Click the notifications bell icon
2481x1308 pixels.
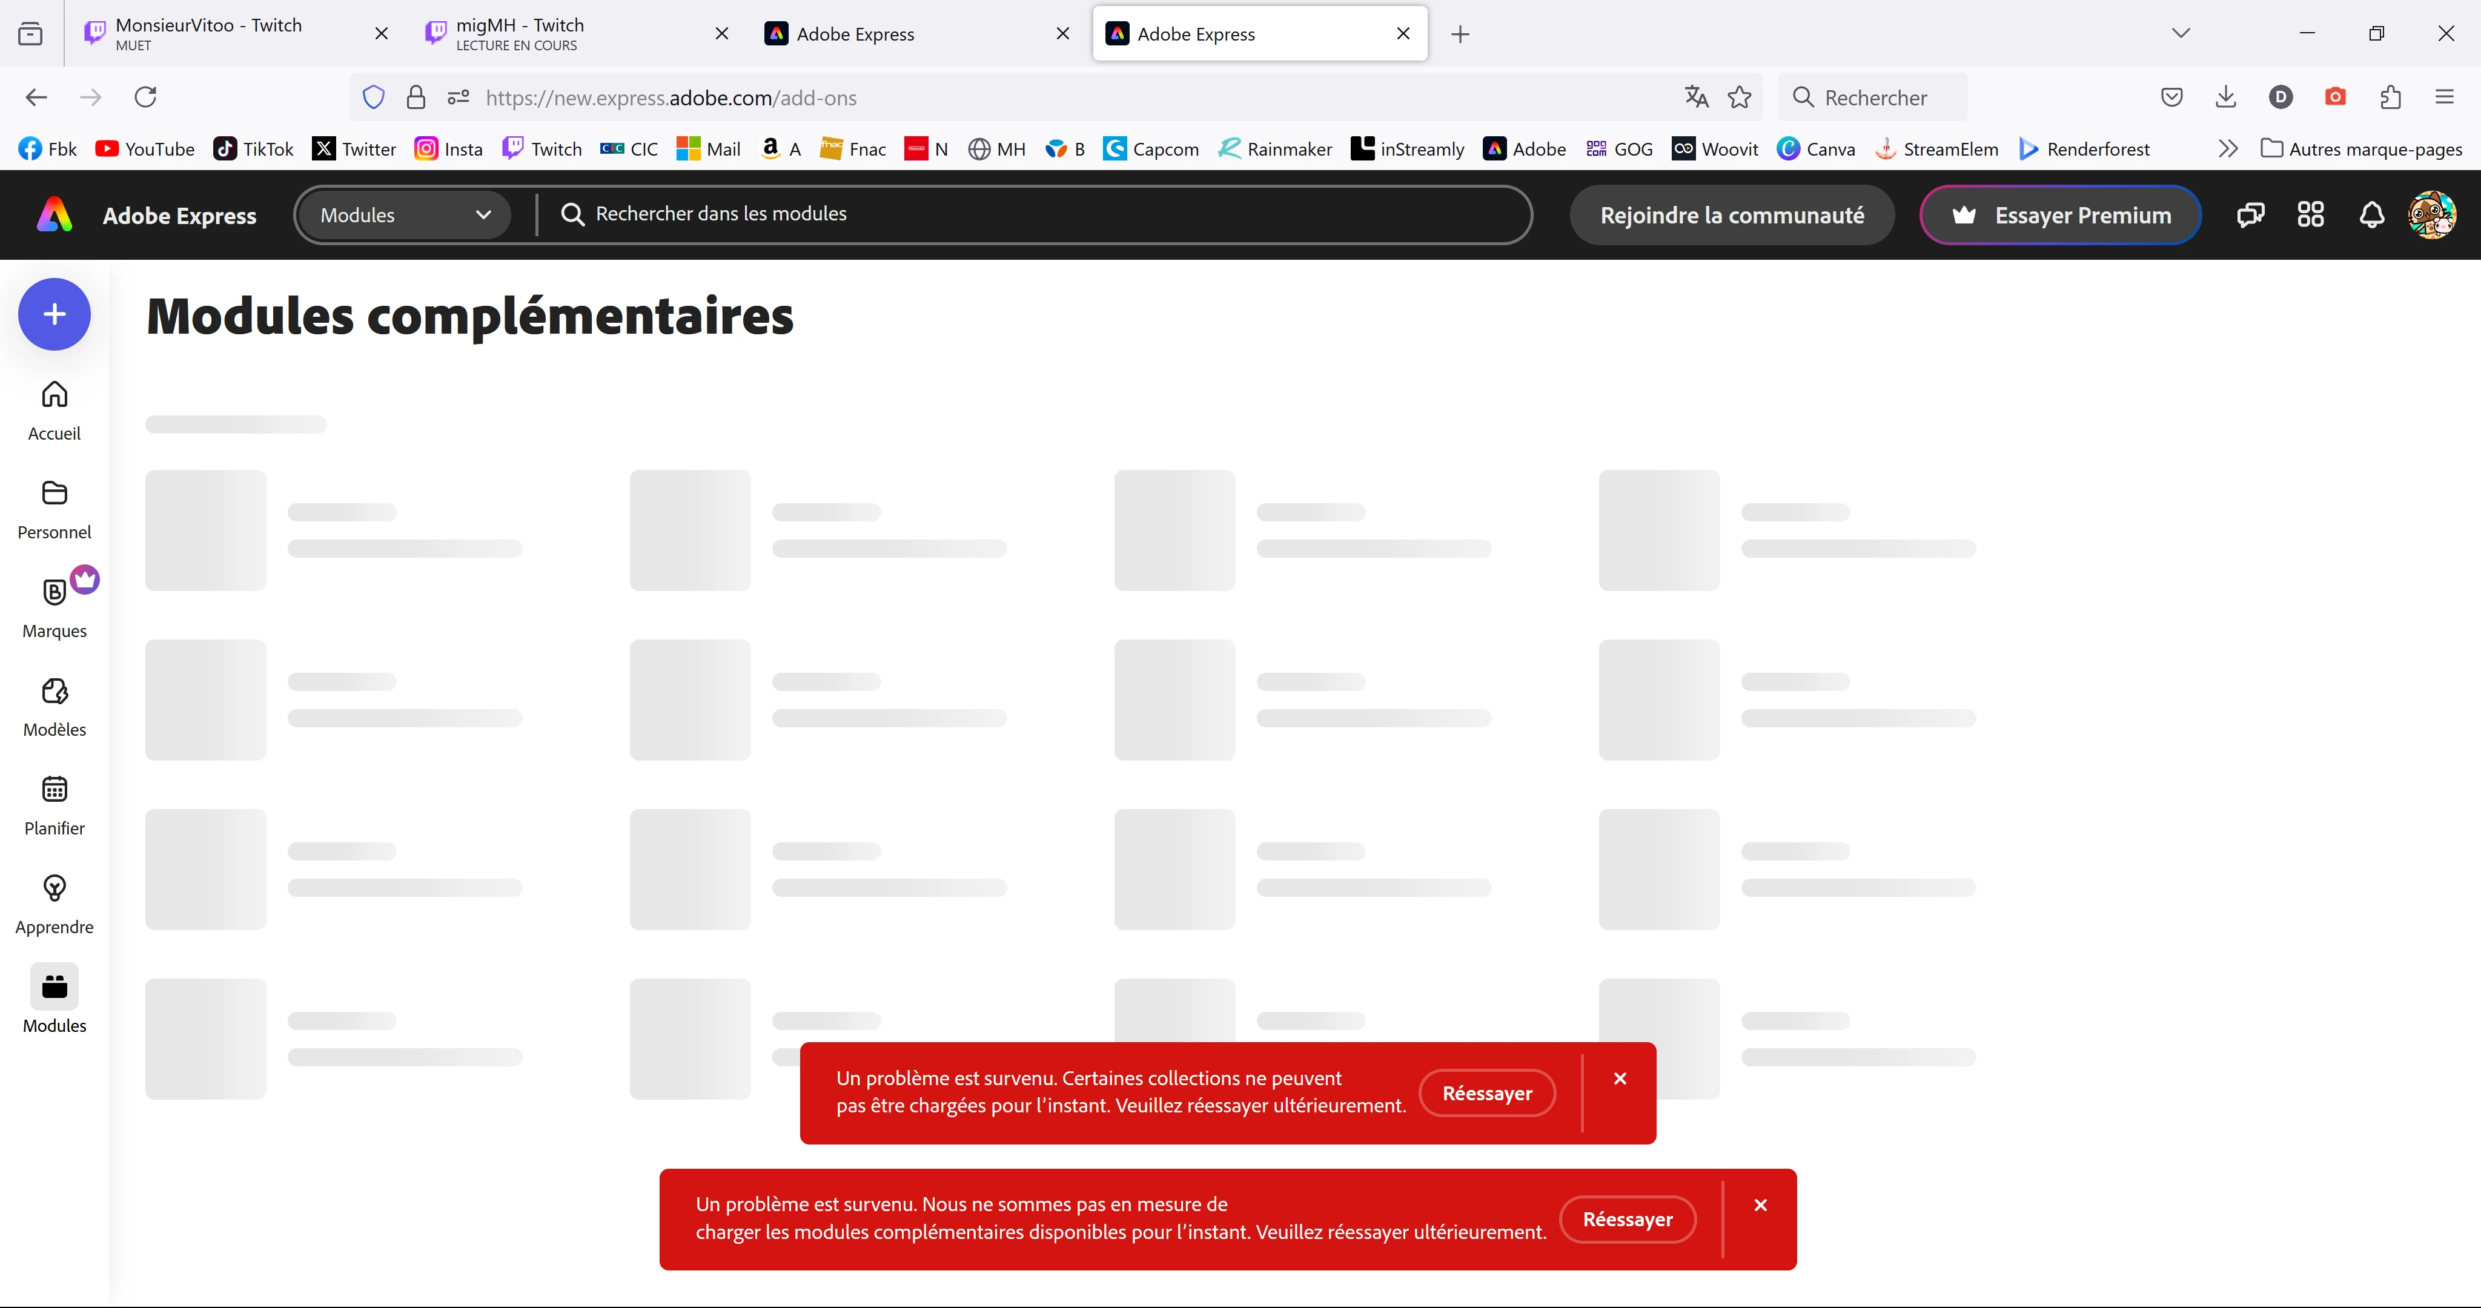[x=2371, y=215]
